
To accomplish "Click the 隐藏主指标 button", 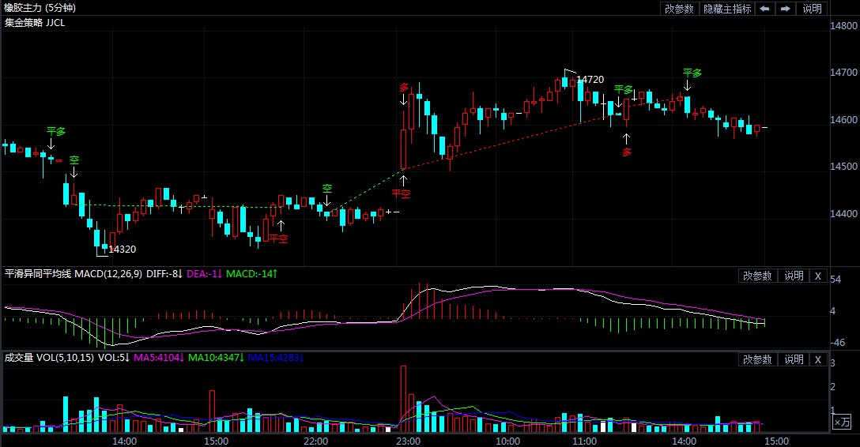I will (x=726, y=9).
